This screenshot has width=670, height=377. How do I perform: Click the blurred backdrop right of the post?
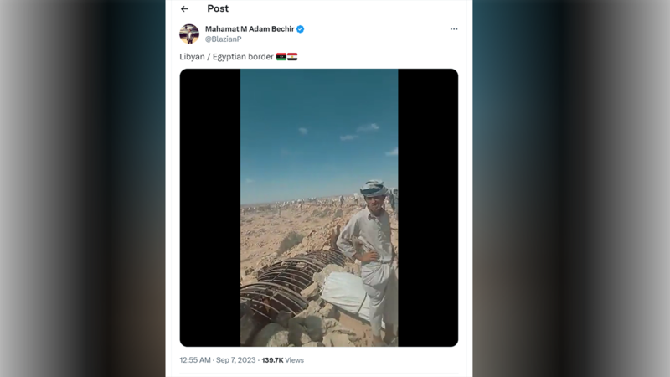569,188
